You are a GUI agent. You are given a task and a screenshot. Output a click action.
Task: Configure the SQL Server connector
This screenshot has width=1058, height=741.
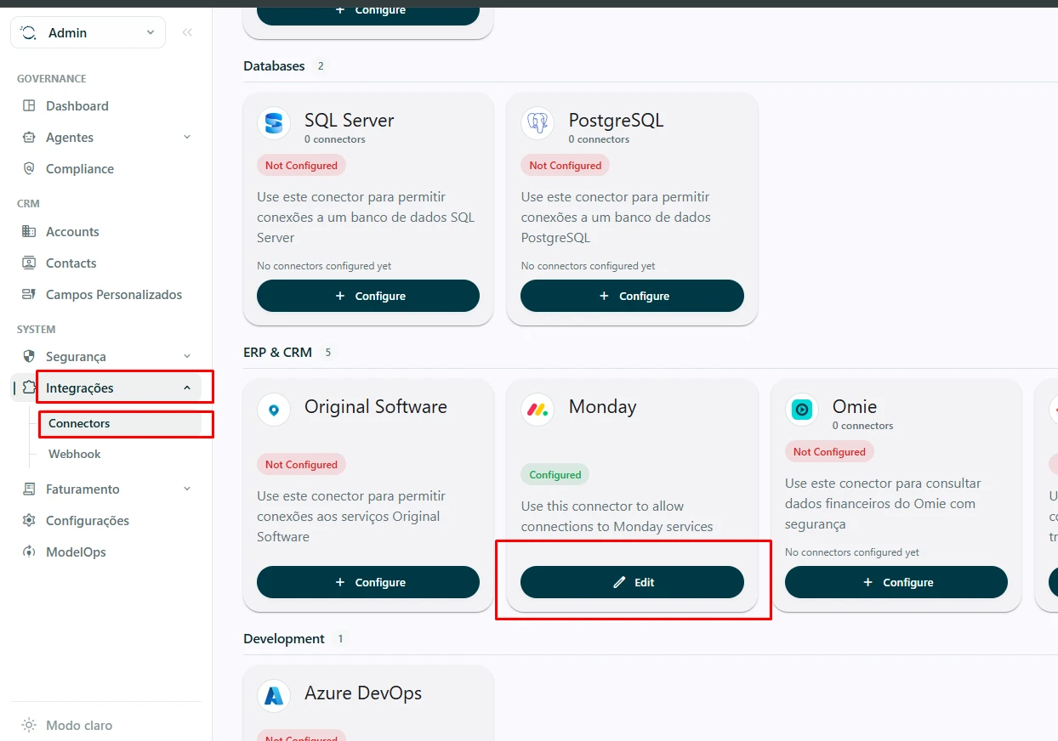tap(368, 296)
